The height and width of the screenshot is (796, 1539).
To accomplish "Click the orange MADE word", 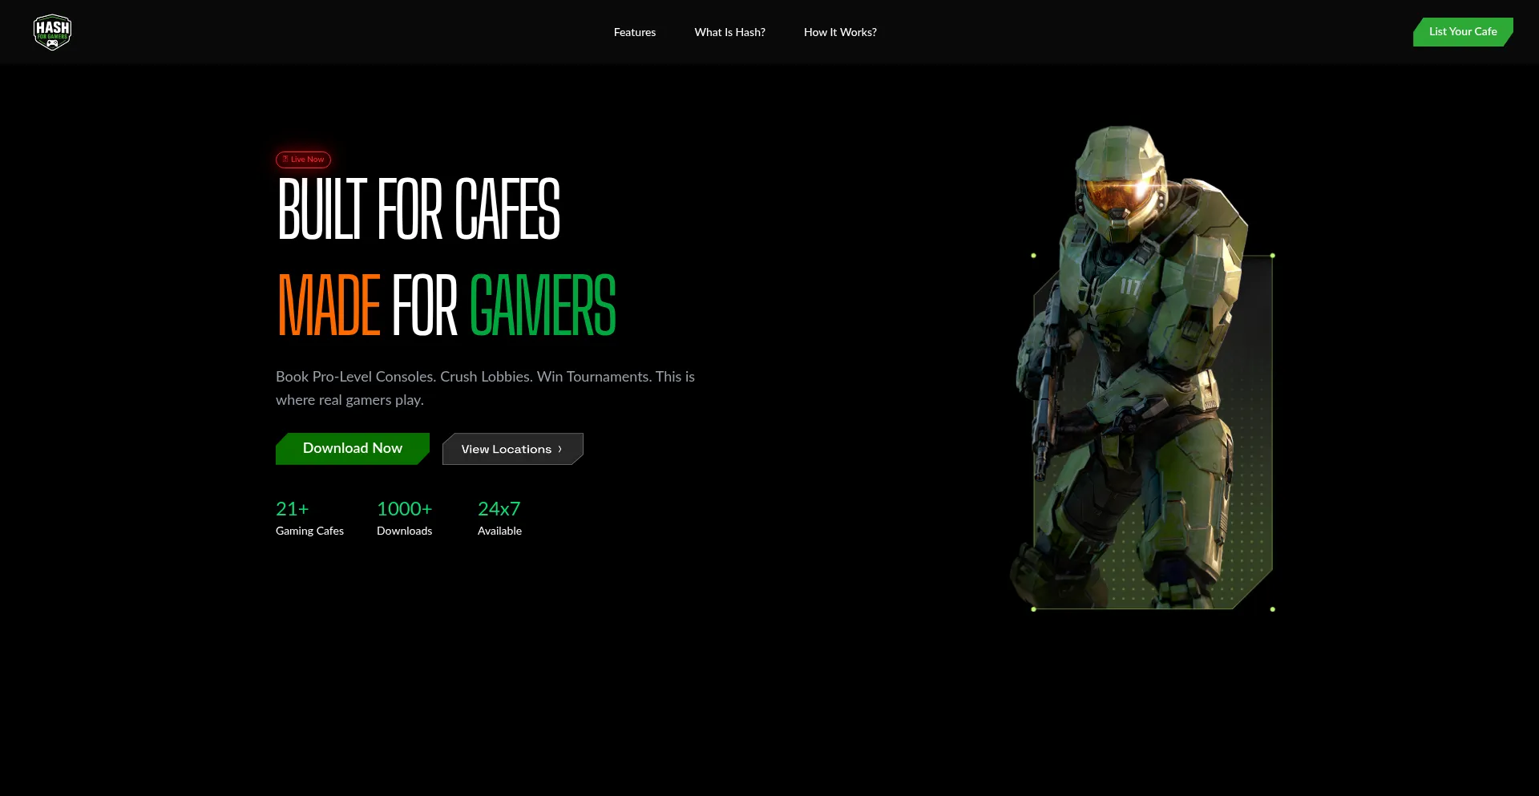I will point(329,305).
